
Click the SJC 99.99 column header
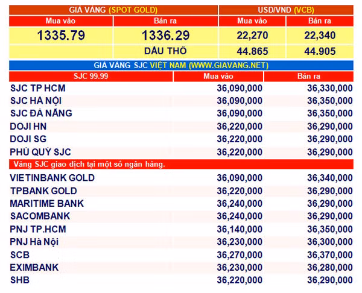click(x=91, y=77)
